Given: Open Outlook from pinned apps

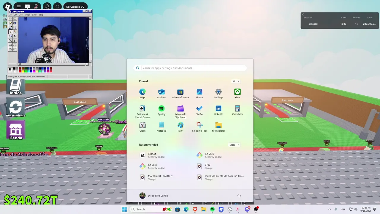Looking at the screenshot, I should tap(161, 93).
